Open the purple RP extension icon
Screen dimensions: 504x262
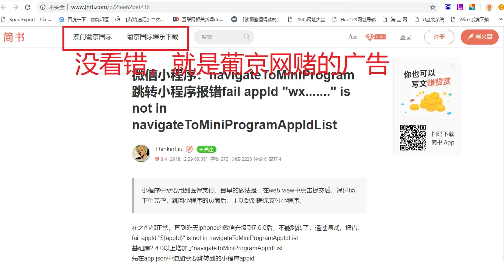pos(460,7)
